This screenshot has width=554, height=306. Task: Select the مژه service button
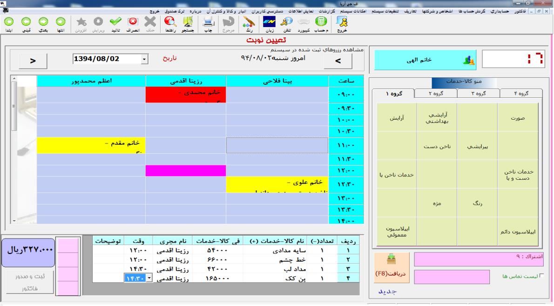click(437, 203)
